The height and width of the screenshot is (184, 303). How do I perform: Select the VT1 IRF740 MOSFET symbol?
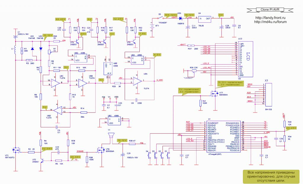(16, 150)
